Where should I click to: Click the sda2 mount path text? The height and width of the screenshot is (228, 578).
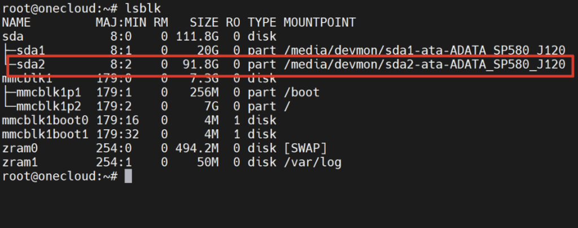coord(424,64)
